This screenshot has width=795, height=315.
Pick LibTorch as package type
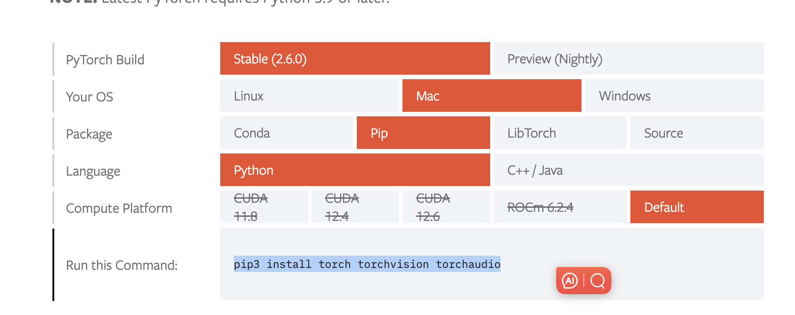click(x=560, y=133)
